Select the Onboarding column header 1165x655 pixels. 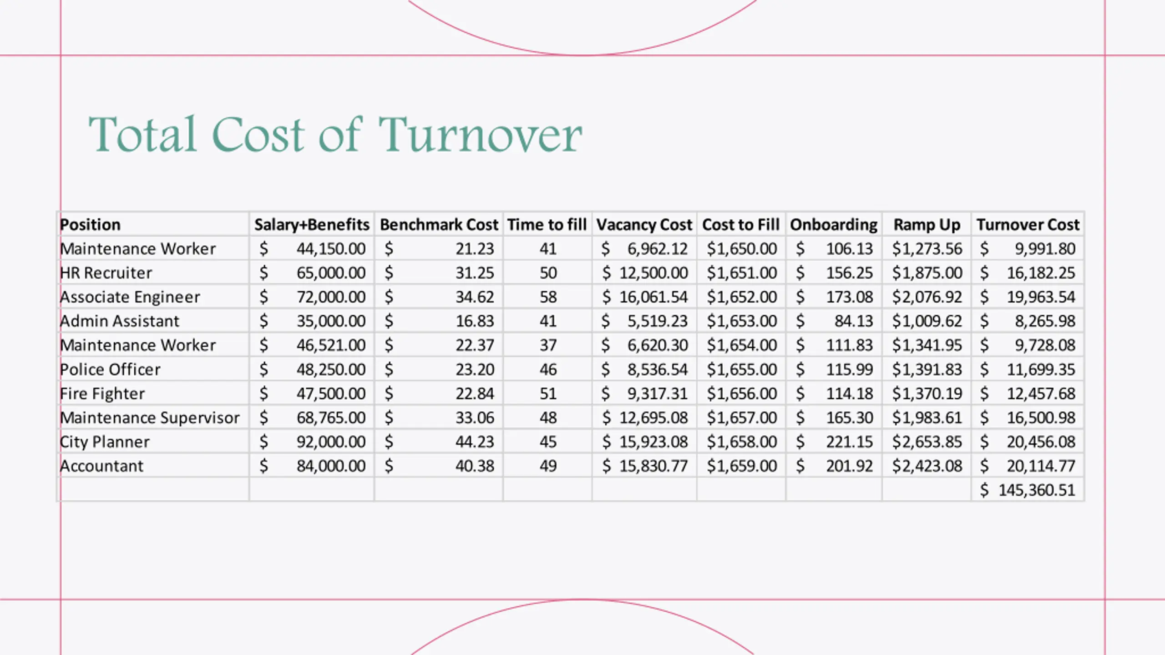tap(834, 225)
